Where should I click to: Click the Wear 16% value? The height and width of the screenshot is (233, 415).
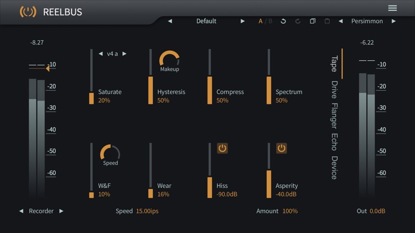tap(163, 194)
